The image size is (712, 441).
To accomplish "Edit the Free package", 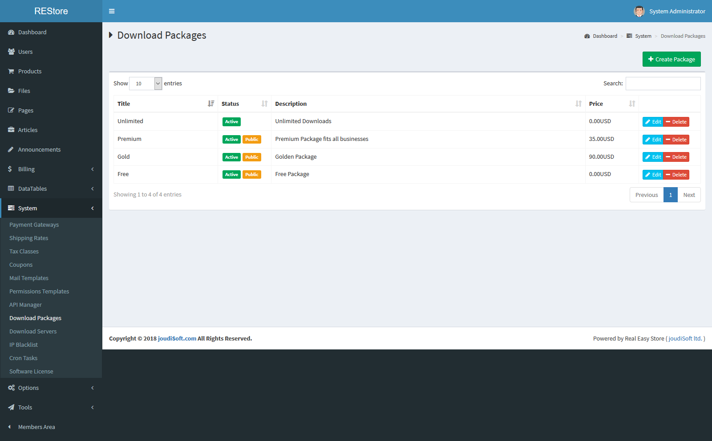I will pos(653,175).
